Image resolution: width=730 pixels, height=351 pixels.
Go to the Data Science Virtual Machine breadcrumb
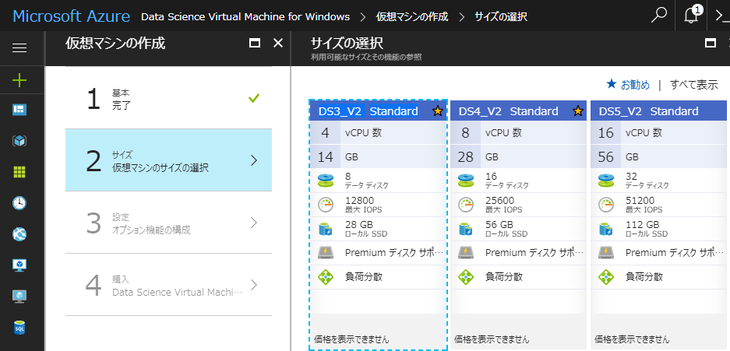(243, 16)
